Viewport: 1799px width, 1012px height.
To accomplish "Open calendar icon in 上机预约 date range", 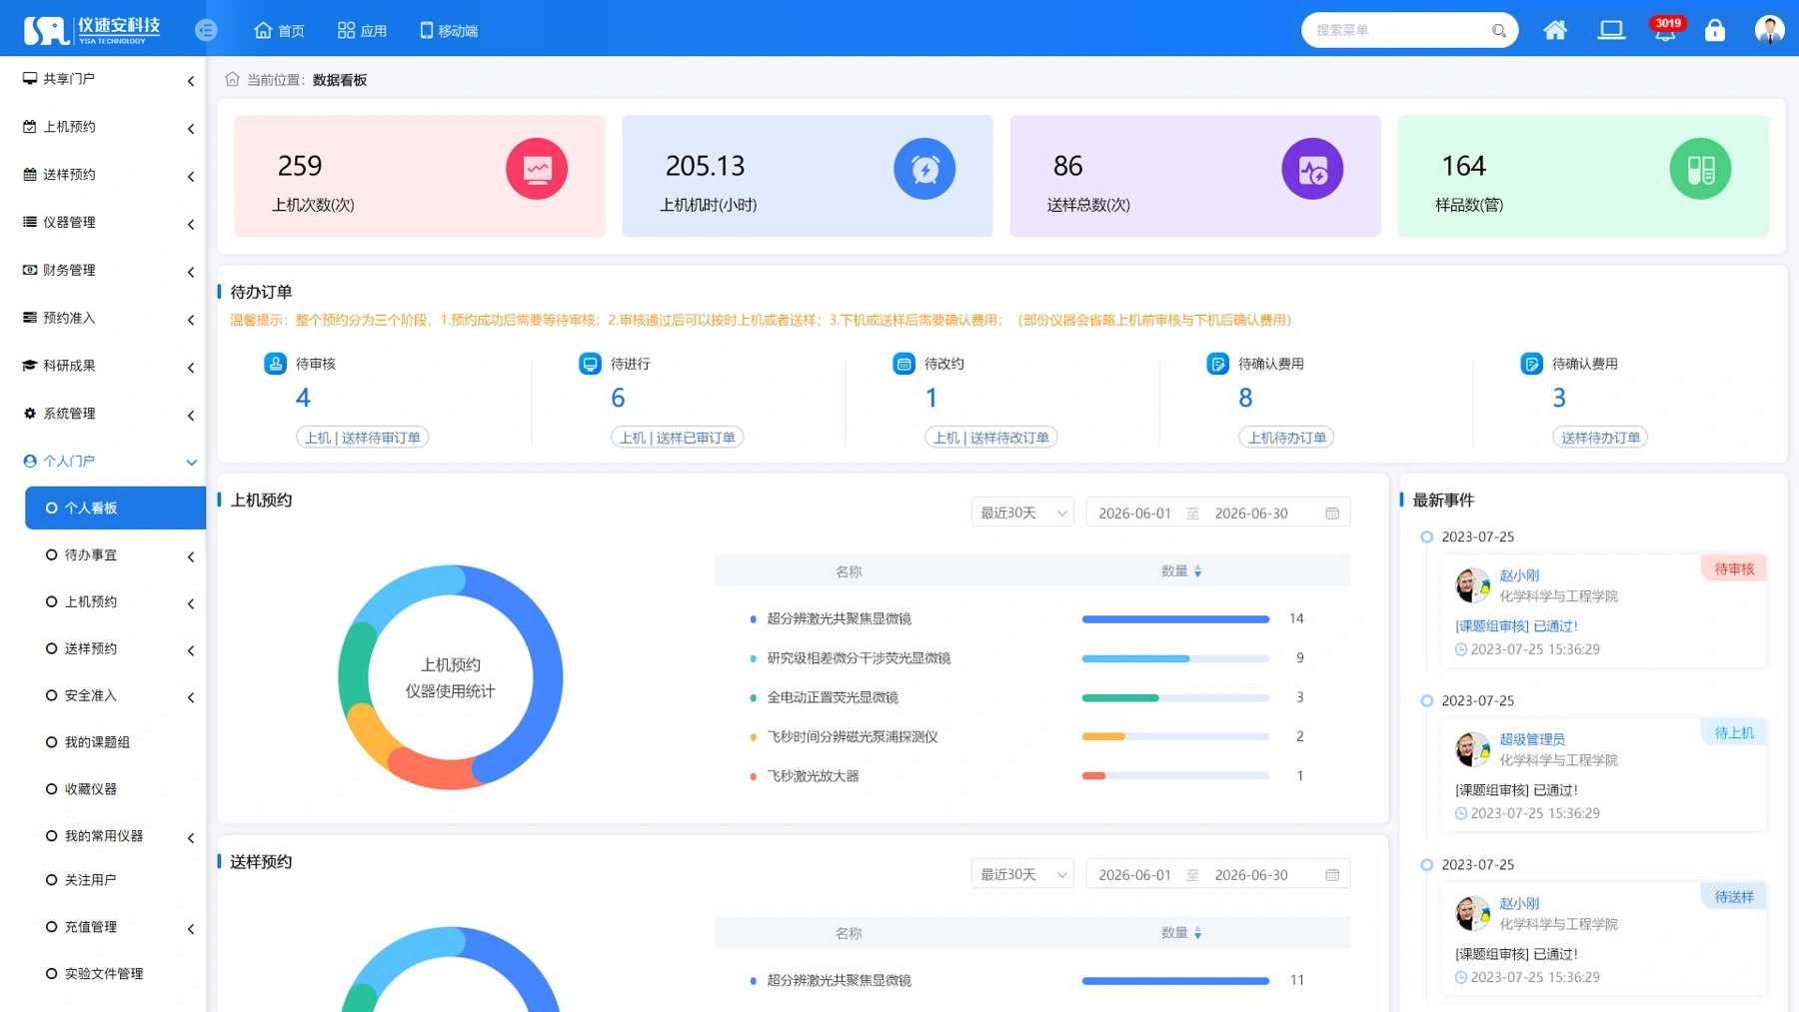I will (x=1332, y=513).
